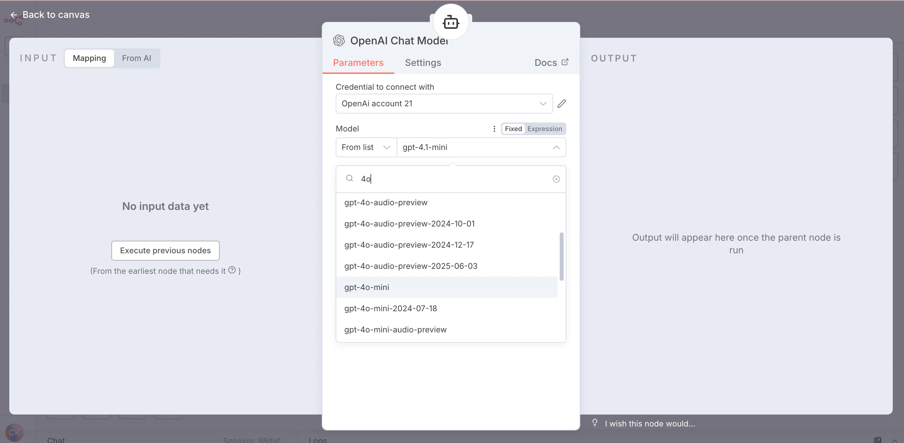Choose gpt-4o-audio-preview-2025-06-03 model
The width and height of the screenshot is (904, 443).
pyautogui.click(x=447, y=266)
